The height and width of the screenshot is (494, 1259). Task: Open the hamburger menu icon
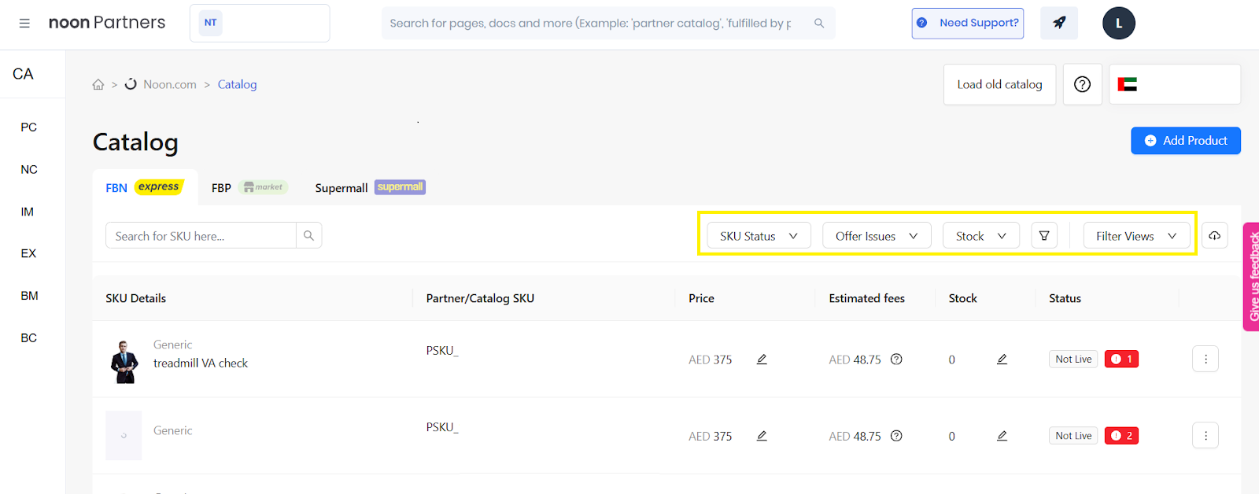click(x=24, y=24)
